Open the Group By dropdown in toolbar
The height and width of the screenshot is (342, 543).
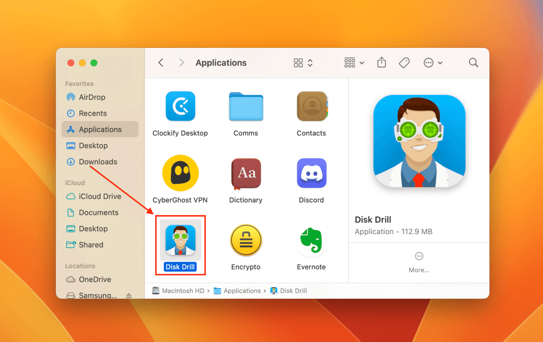(354, 63)
